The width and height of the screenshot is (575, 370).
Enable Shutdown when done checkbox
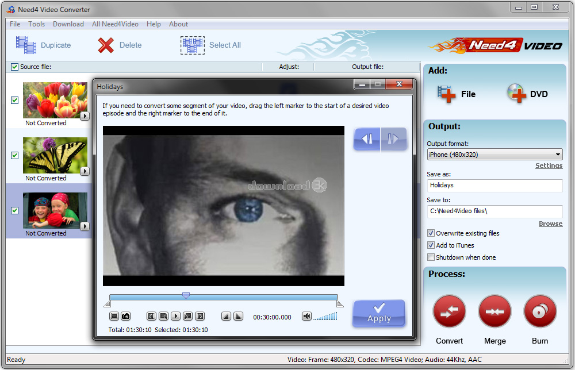[431, 257]
